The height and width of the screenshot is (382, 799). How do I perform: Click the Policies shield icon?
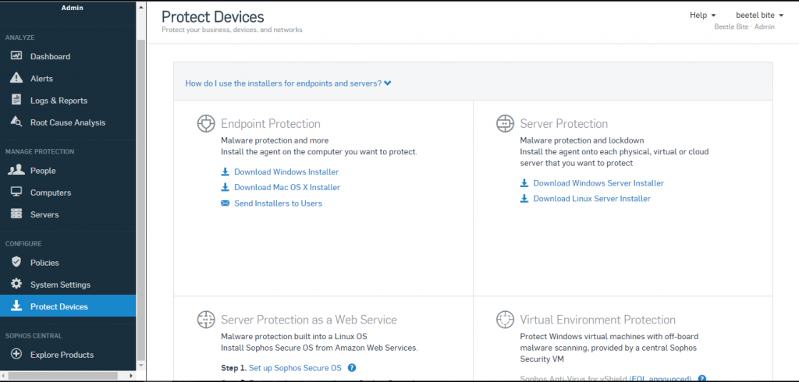16,262
